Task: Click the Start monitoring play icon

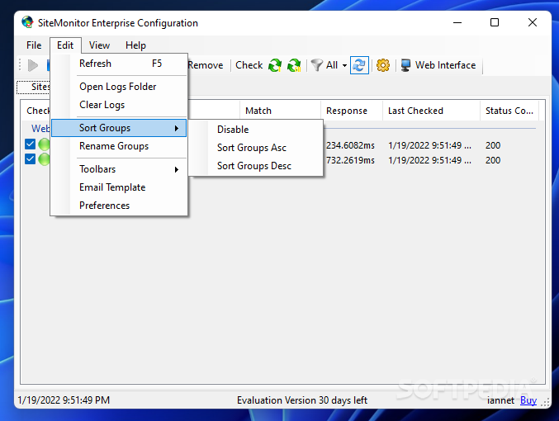Action: [x=33, y=65]
